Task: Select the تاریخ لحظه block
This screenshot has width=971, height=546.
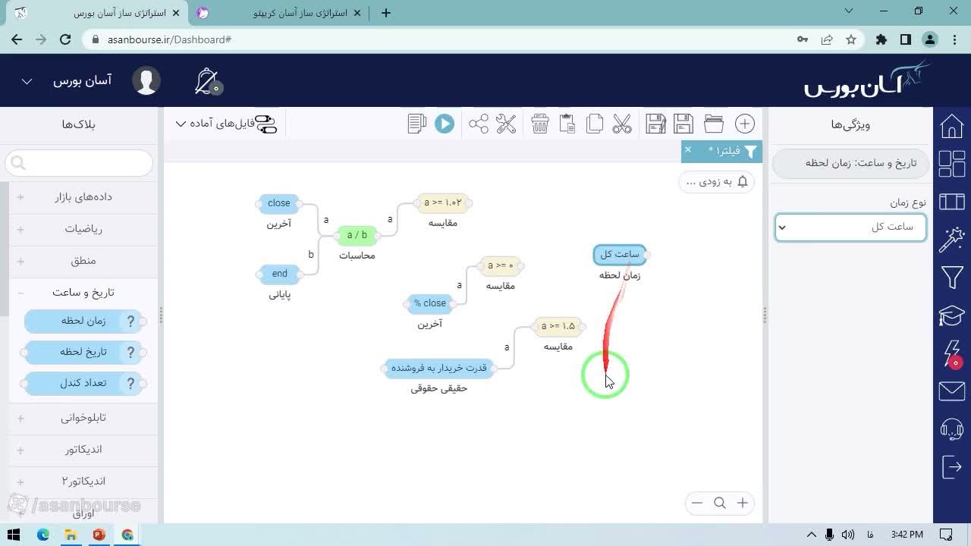Action: click(x=83, y=352)
